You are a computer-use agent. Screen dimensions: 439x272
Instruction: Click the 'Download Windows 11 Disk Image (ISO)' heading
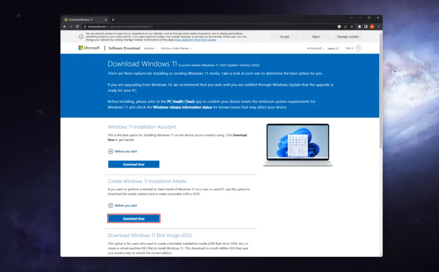pos(150,235)
